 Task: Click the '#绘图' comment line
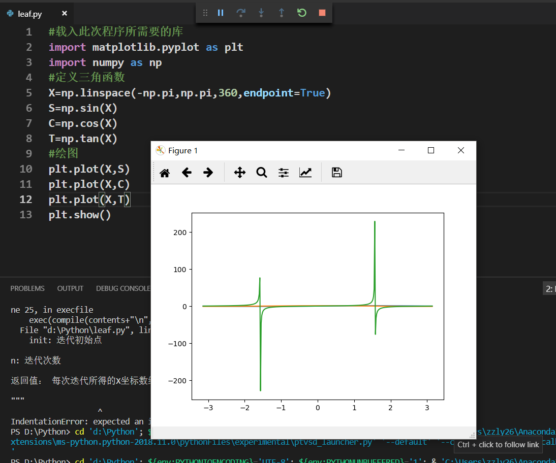63,153
